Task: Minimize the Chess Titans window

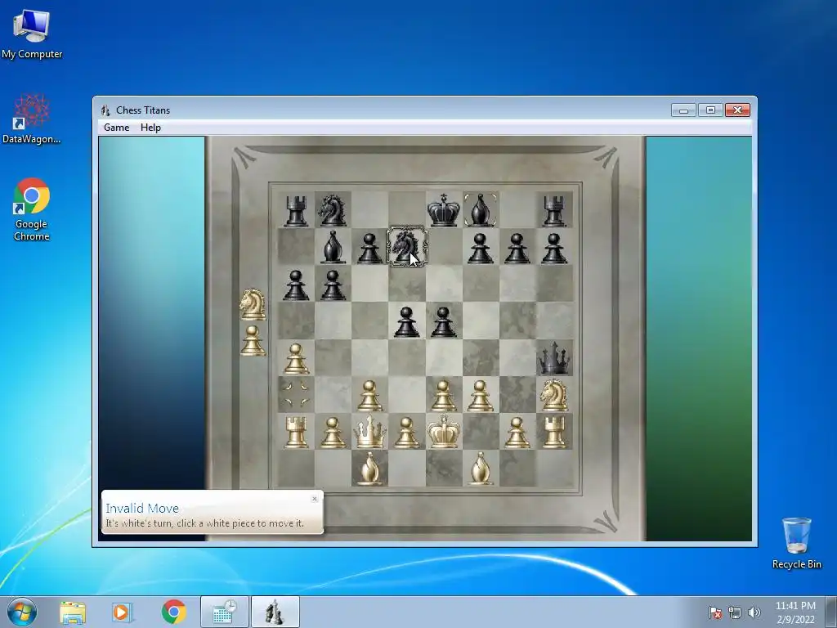Action: coord(684,110)
